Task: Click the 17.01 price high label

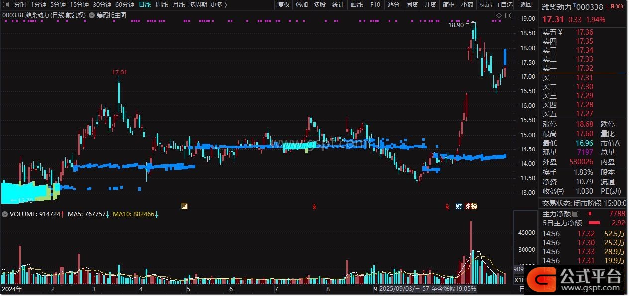Action: click(x=119, y=73)
